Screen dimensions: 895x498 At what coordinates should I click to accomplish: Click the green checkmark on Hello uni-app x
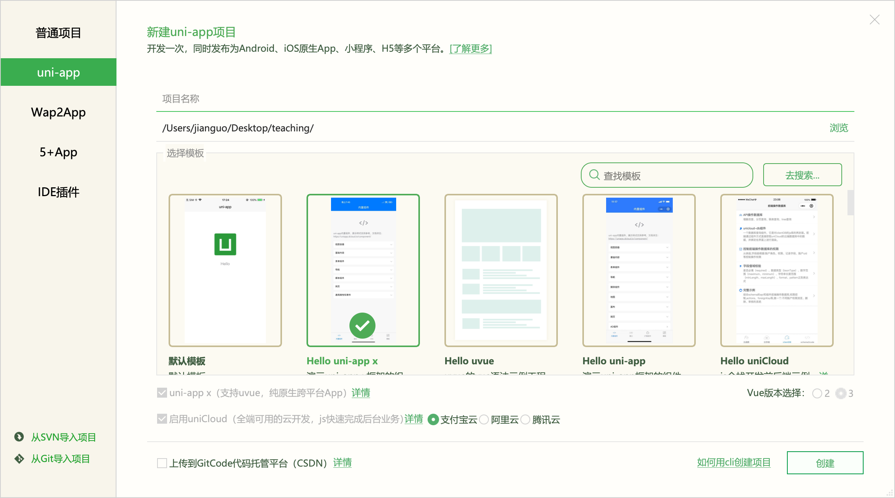[362, 326]
